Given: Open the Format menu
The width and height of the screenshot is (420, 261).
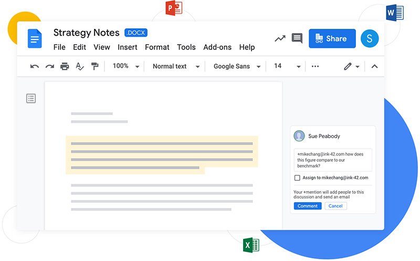Looking at the screenshot, I should pyautogui.click(x=157, y=47).
